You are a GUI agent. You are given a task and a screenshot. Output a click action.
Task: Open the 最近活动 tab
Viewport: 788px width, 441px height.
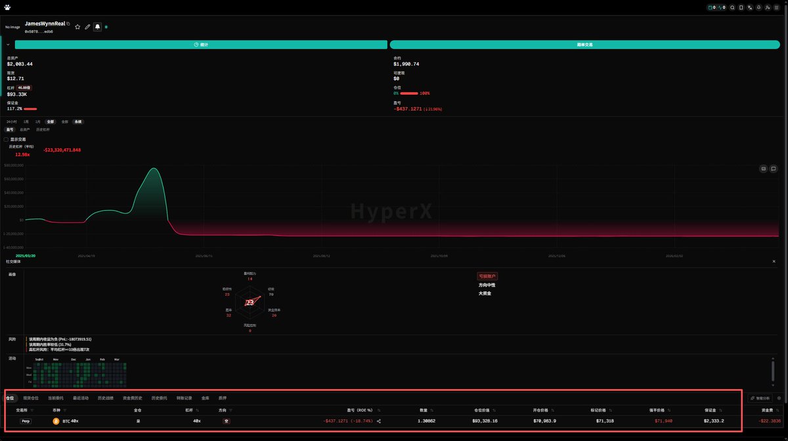click(x=81, y=398)
